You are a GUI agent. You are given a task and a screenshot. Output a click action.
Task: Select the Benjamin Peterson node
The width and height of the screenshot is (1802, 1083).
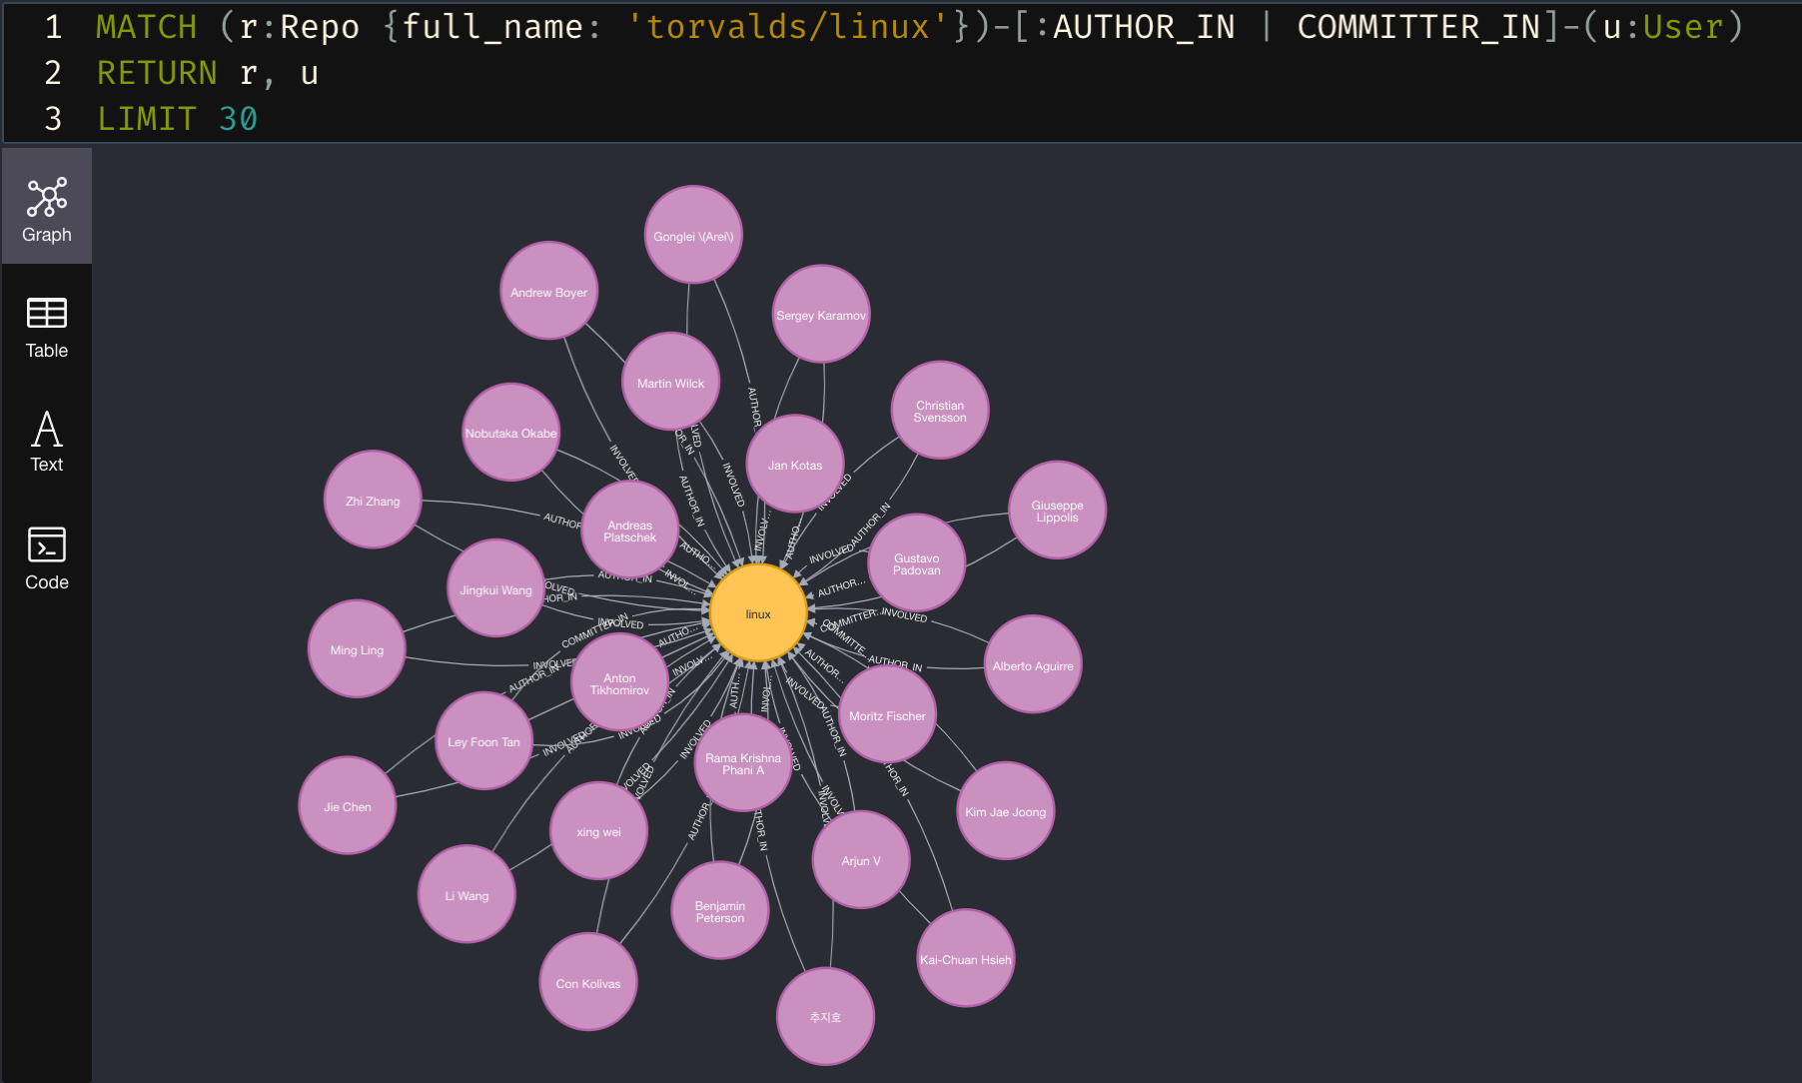[x=720, y=910]
